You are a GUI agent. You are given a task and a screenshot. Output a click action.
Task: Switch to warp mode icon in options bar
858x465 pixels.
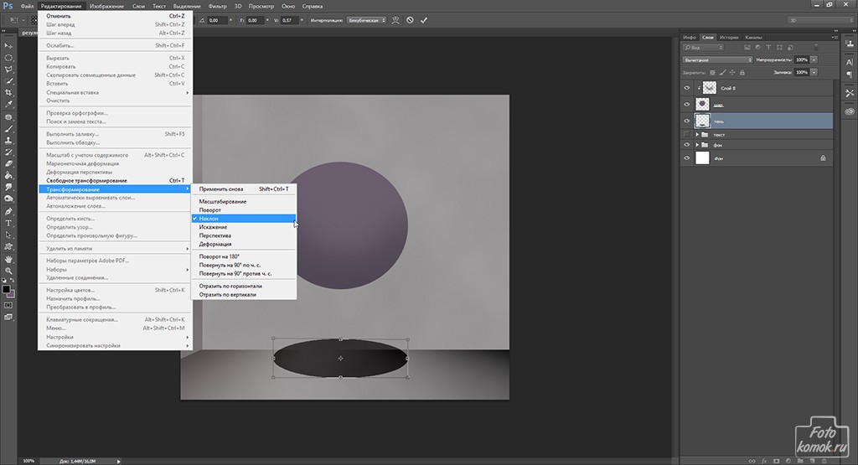[x=395, y=19]
